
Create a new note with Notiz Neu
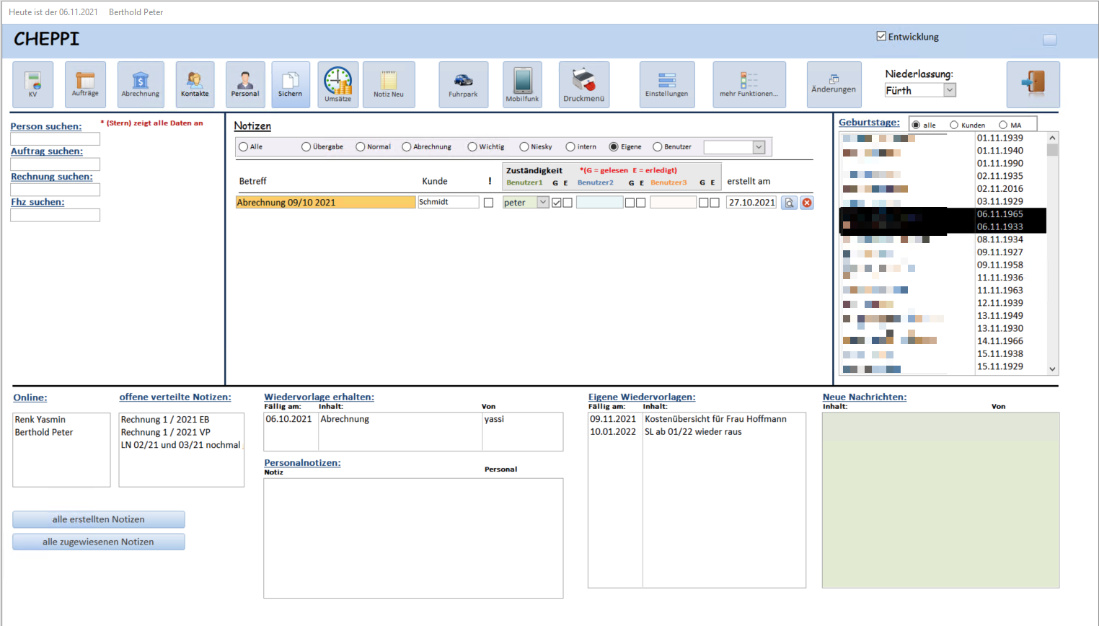click(x=389, y=84)
